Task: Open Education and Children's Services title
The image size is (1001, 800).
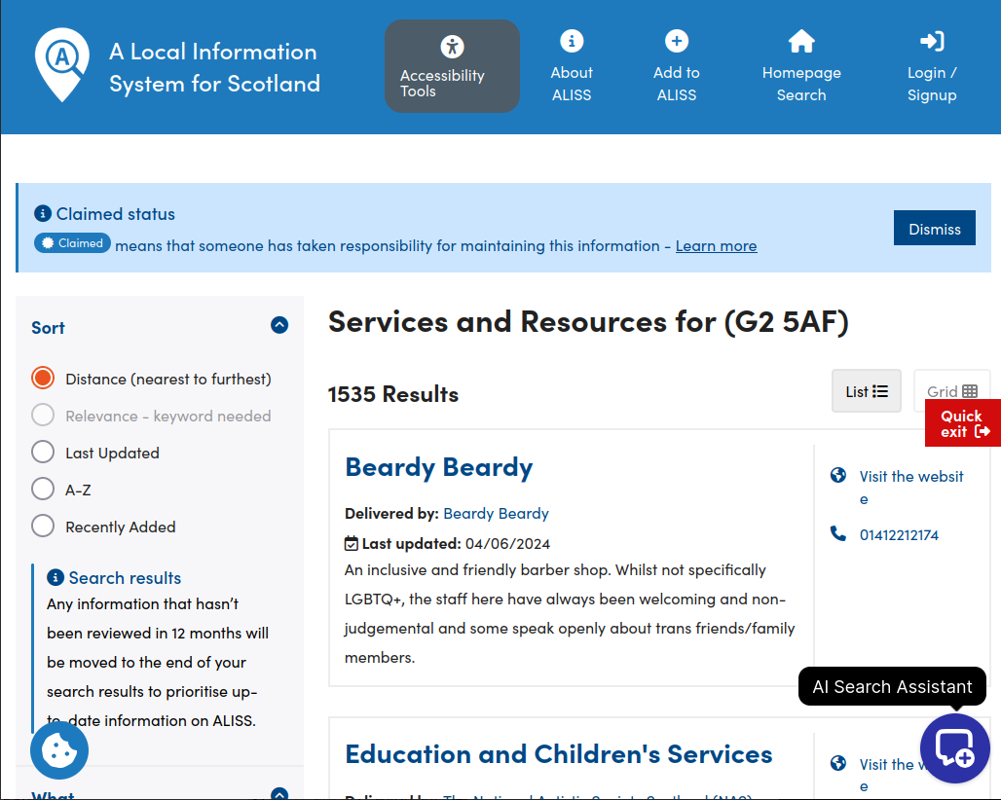Action: (559, 754)
